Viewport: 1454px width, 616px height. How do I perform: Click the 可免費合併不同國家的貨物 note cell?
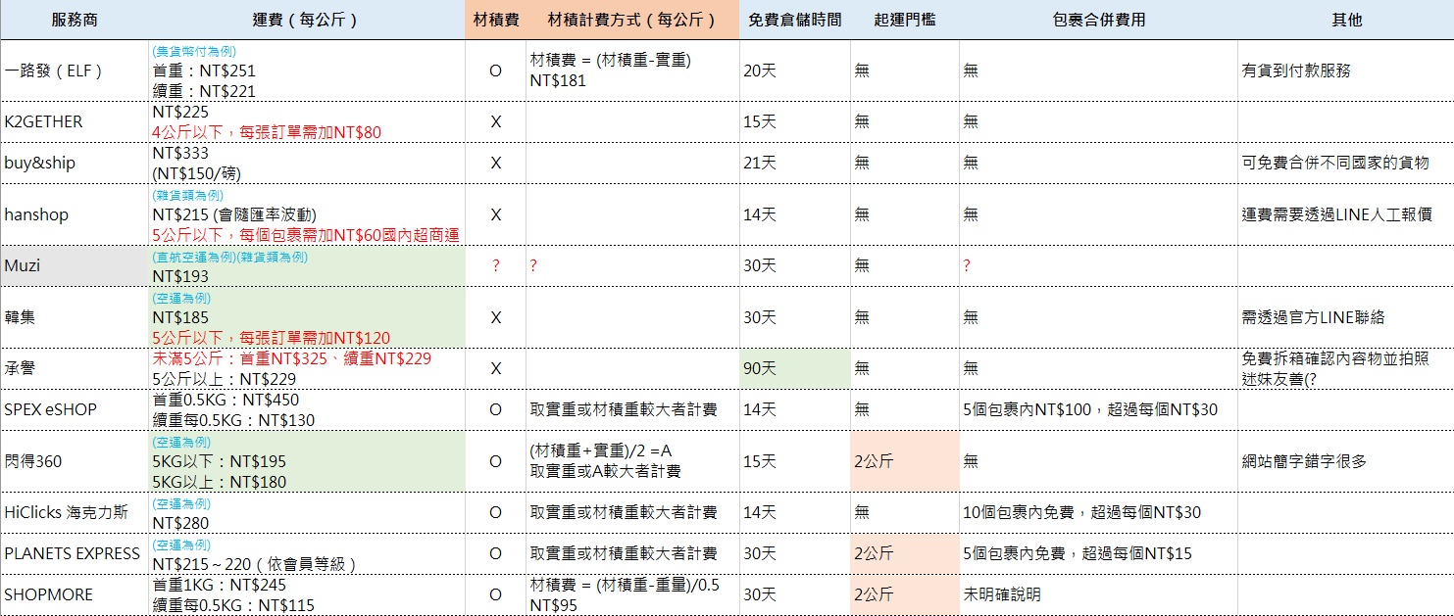coord(1345,163)
